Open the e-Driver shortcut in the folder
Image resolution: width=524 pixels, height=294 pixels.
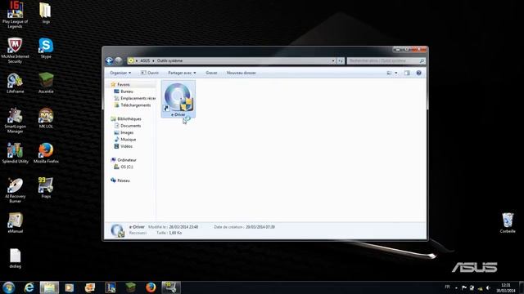[x=178, y=99]
